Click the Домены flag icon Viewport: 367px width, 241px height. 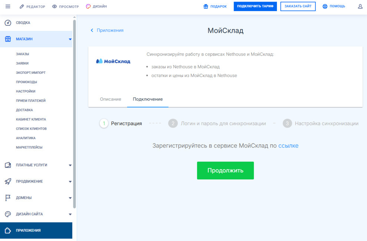tap(8, 198)
